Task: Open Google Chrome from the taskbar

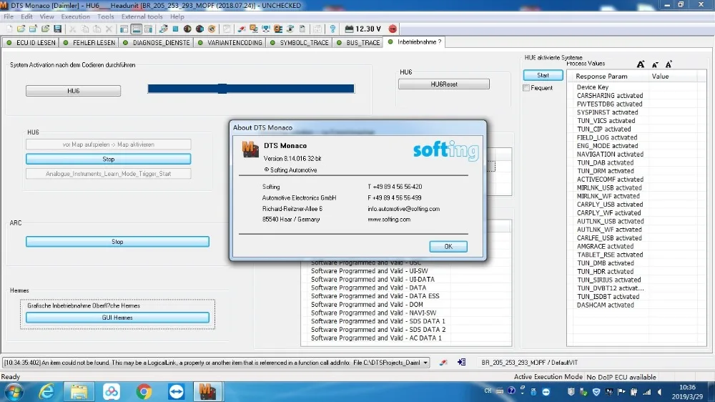Action: (x=144, y=391)
